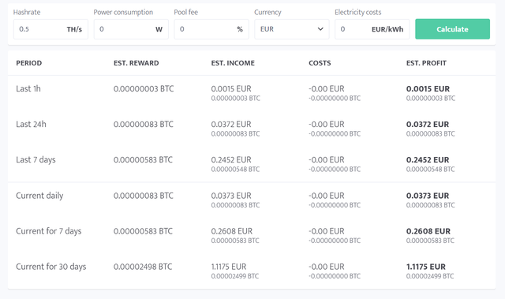Click the COSTS column header
The width and height of the screenshot is (505, 299).
[320, 63]
